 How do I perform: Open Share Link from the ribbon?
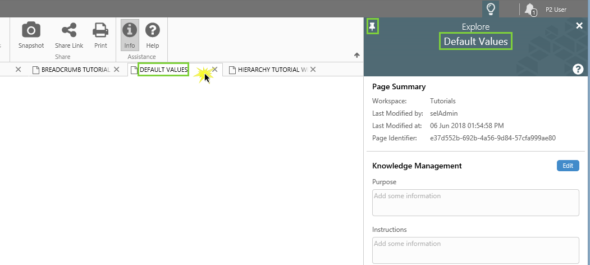(x=69, y=30)
